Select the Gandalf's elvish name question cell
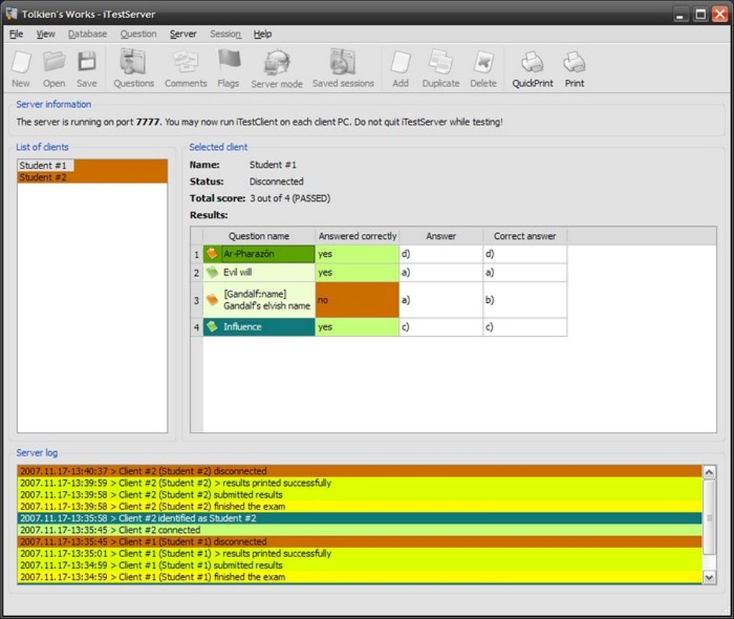734x619 pixels. 259,299
